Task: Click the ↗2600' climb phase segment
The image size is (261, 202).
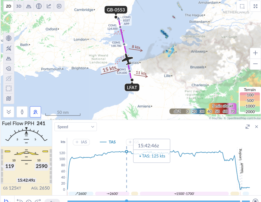Action: [81, 194]
